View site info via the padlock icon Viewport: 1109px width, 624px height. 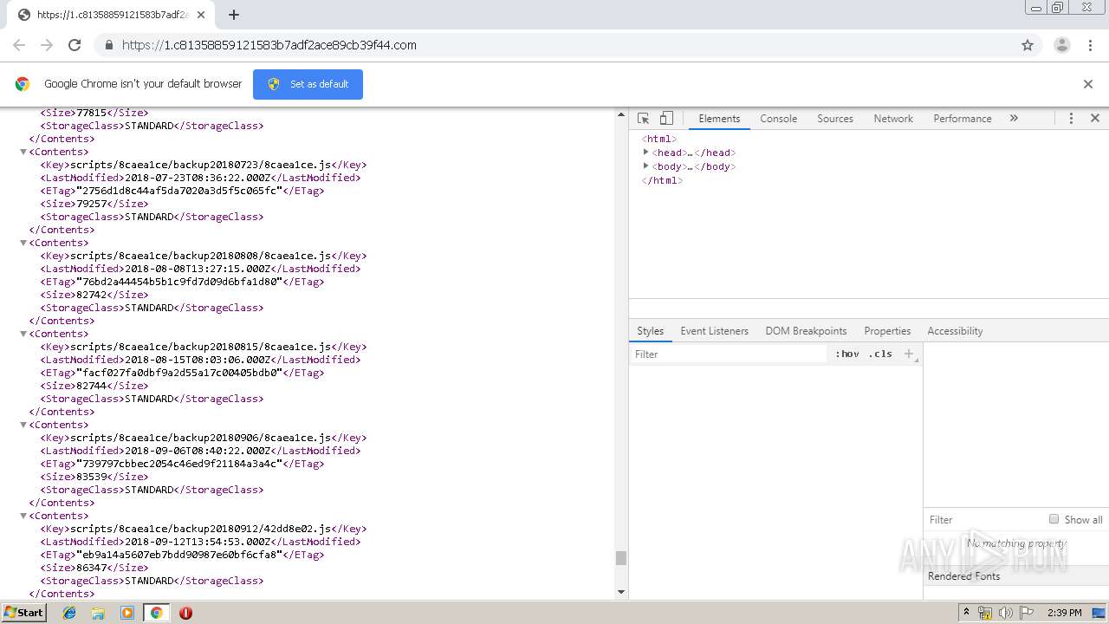click(109, 45)
